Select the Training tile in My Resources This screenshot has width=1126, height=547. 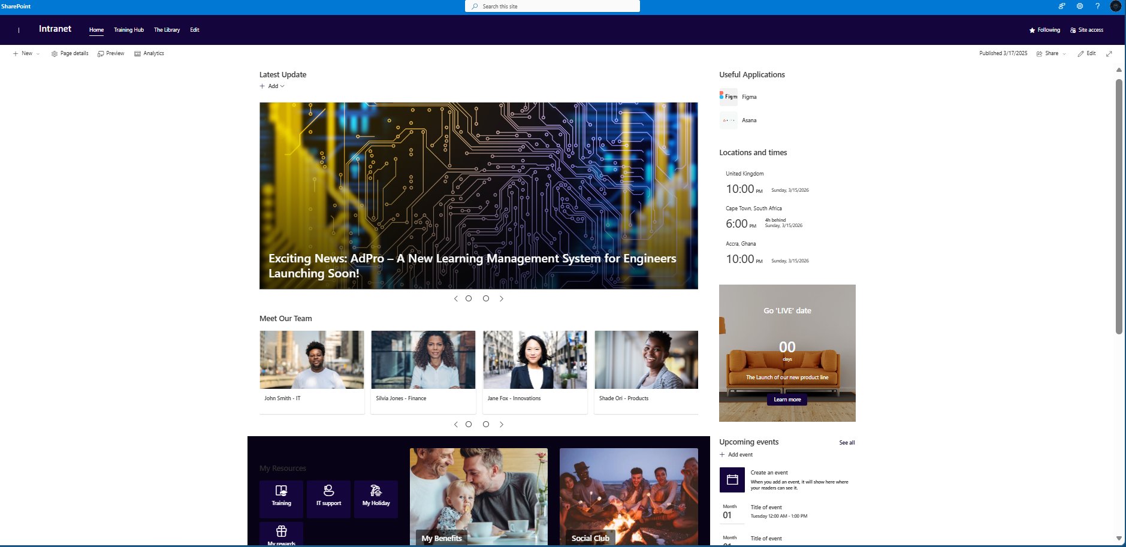click(280, 498)
